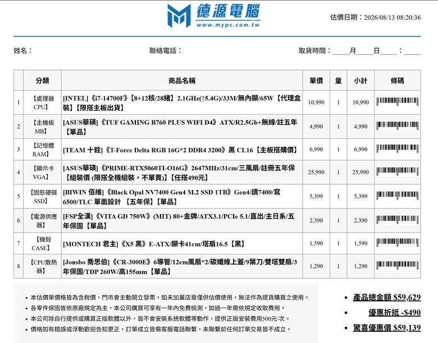Click the 估價日期 timestamp text
Viewport: 438px width, 343px height.
click(x=375, y=17)
